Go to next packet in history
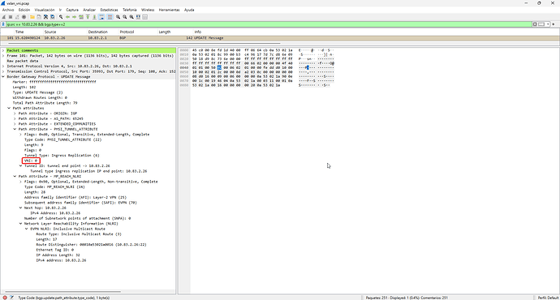This screenshot has height=300, width=560. coord(75,17)
